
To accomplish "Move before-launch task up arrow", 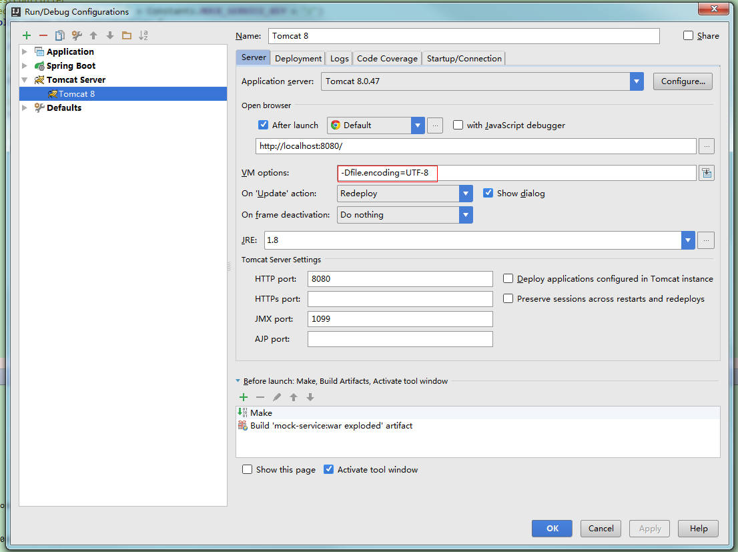I will point(294,398).
